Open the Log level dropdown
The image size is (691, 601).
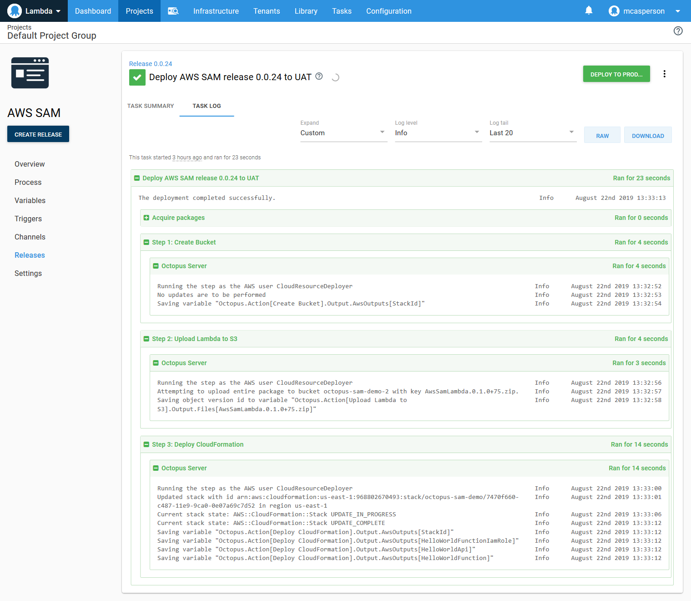coord(438,133)
